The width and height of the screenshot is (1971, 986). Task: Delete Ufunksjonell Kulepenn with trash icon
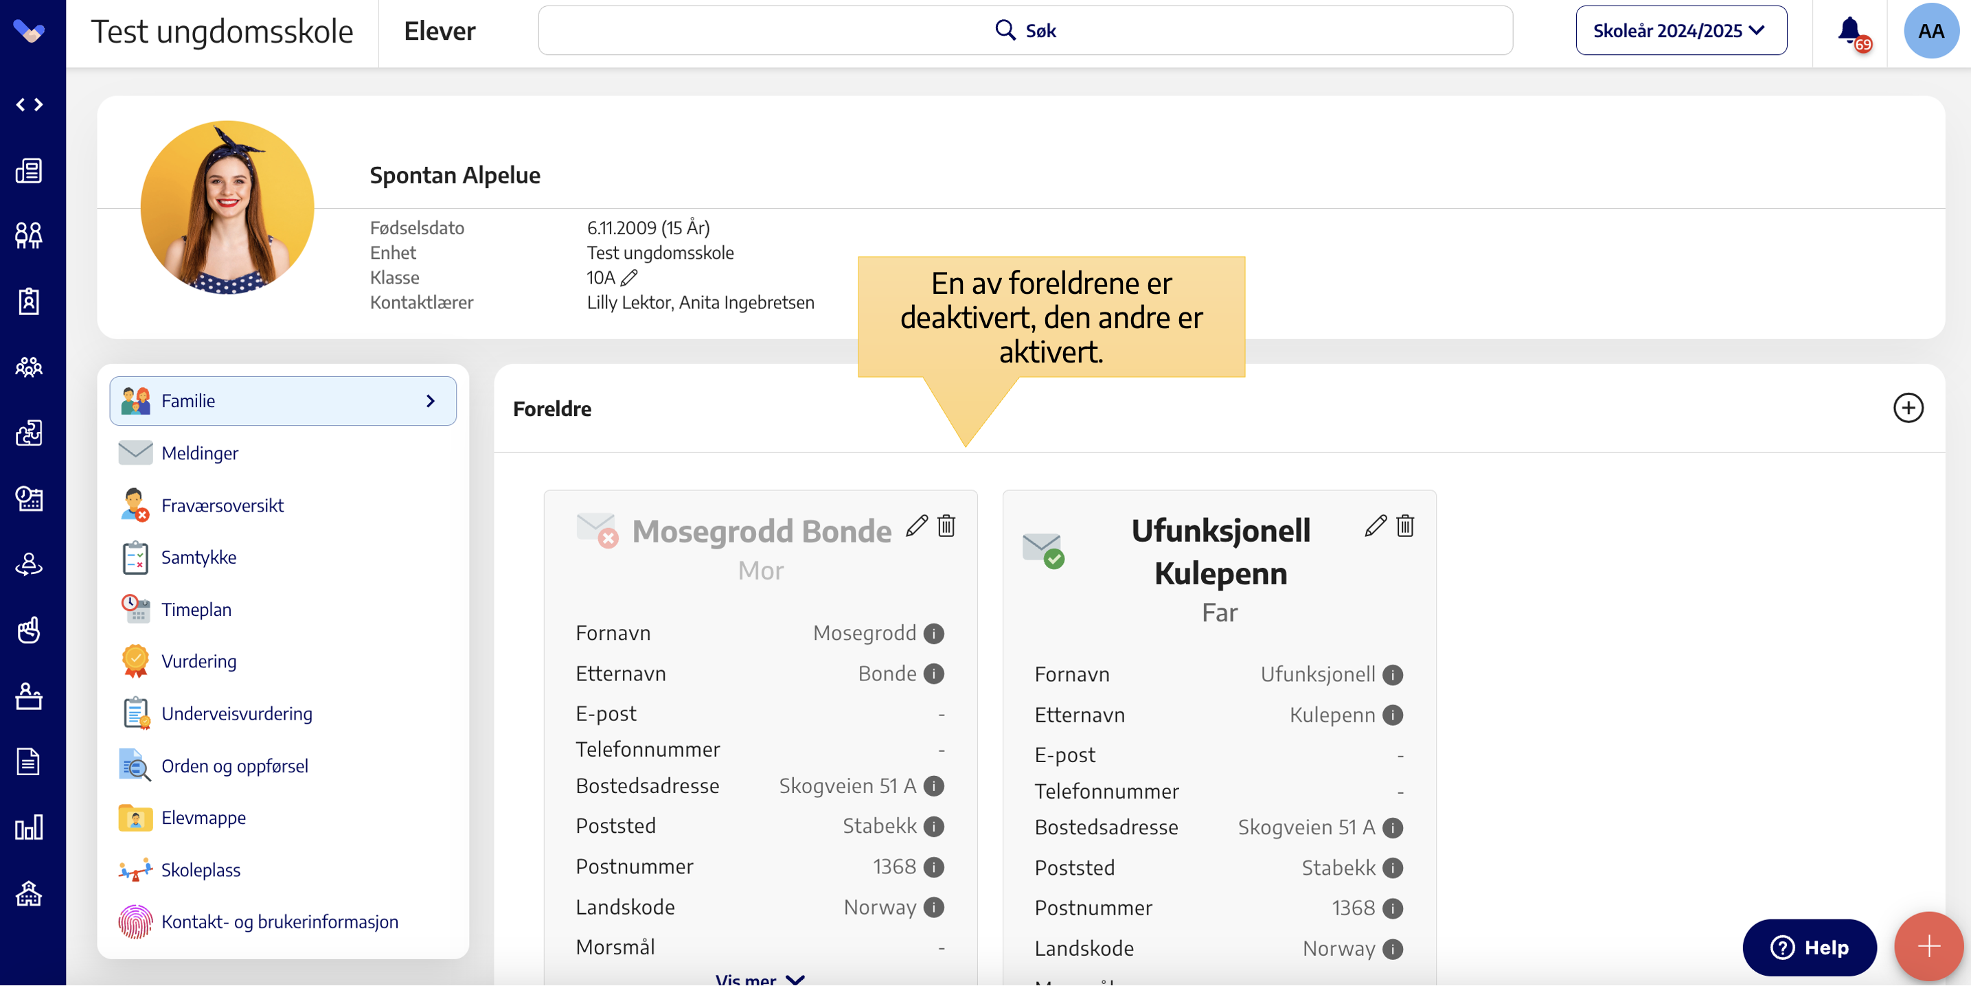[x=1405, y=525]
